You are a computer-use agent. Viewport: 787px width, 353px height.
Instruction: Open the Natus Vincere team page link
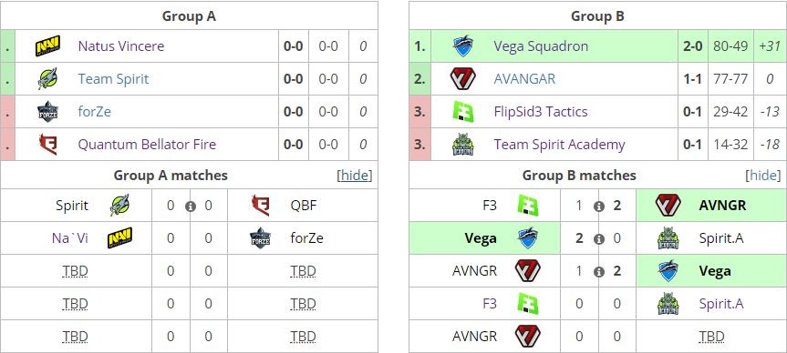click(121, 46)
